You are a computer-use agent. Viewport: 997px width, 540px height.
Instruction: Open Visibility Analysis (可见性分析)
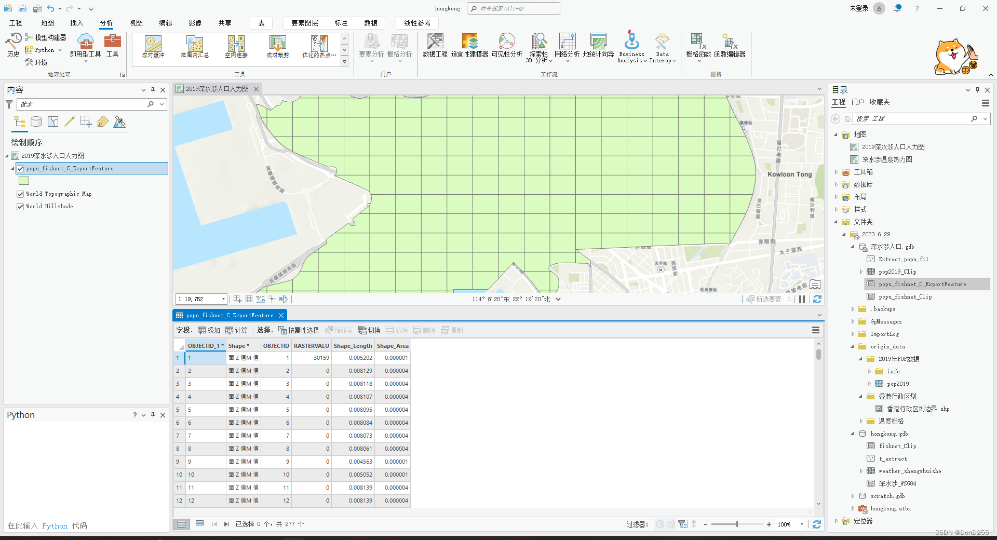pyautogui.click(x=507, y=46)
